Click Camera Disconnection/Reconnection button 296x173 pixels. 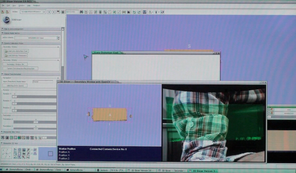20,68
